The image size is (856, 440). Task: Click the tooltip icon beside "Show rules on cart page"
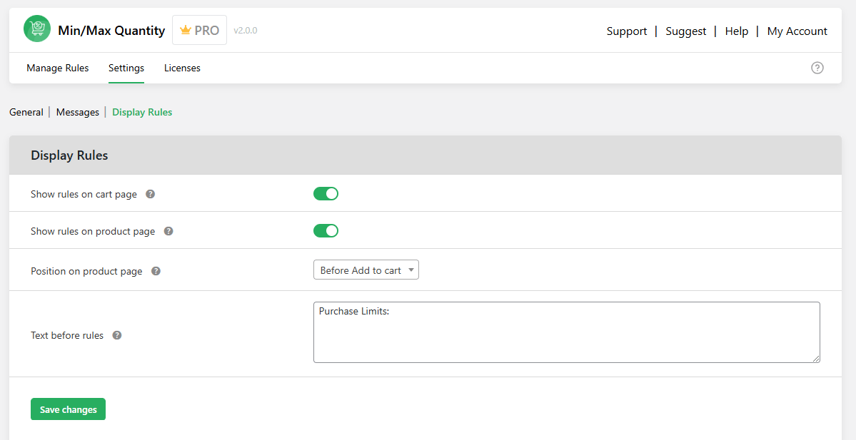click(x=150, y=193)
